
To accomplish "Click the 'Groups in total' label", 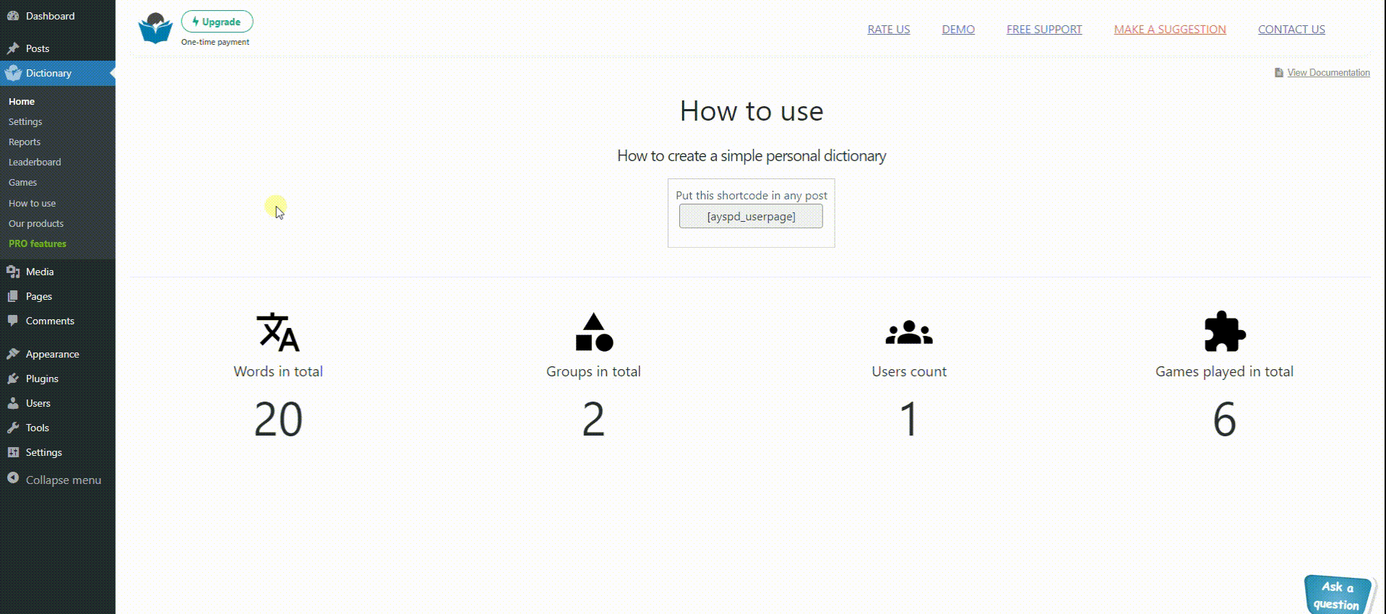I will click(x=593, y=371).
